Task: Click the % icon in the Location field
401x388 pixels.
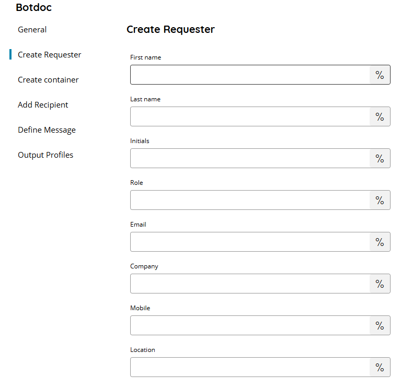Action: click(380, 367)
